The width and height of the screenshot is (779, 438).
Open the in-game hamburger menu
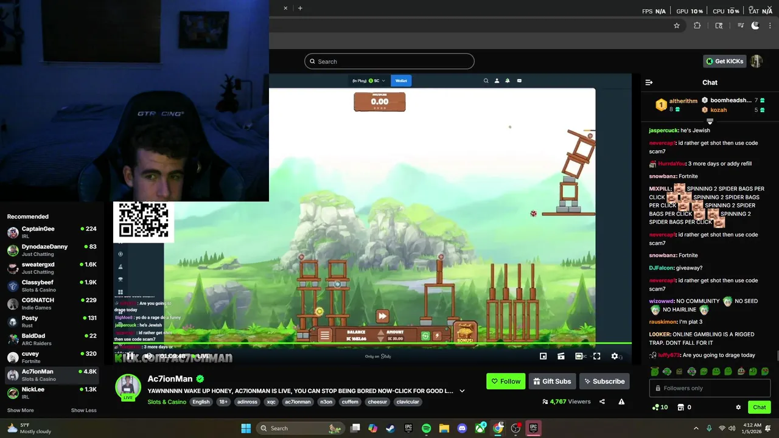(325, 335)
